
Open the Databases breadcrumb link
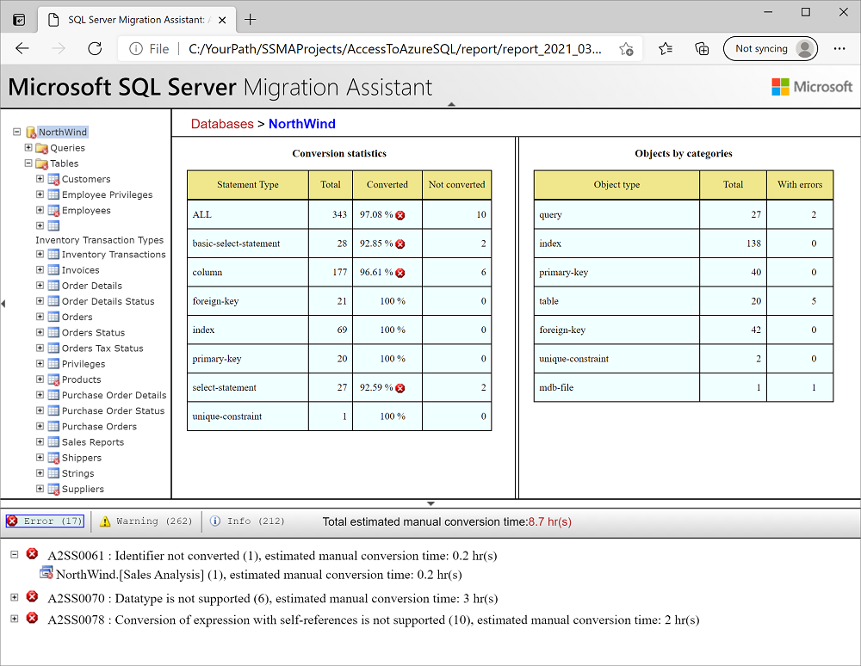tap(221, 124)
